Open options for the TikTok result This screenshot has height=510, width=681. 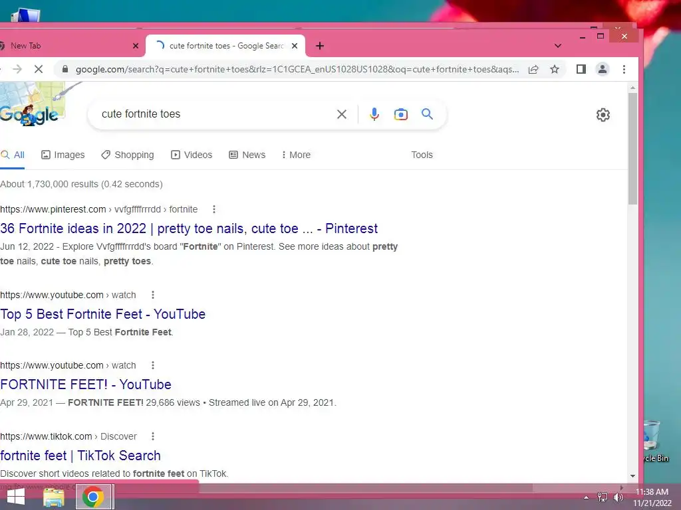153,436
